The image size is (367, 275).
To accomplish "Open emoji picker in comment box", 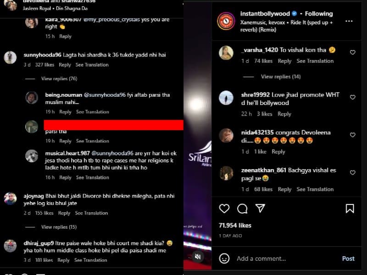I will coord(224,258).
